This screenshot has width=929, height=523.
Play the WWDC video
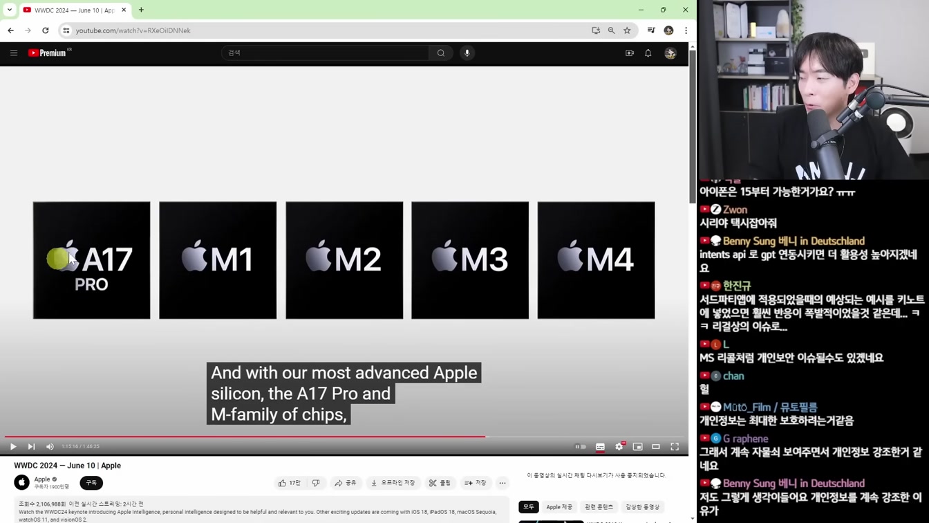tap(13, 447)
